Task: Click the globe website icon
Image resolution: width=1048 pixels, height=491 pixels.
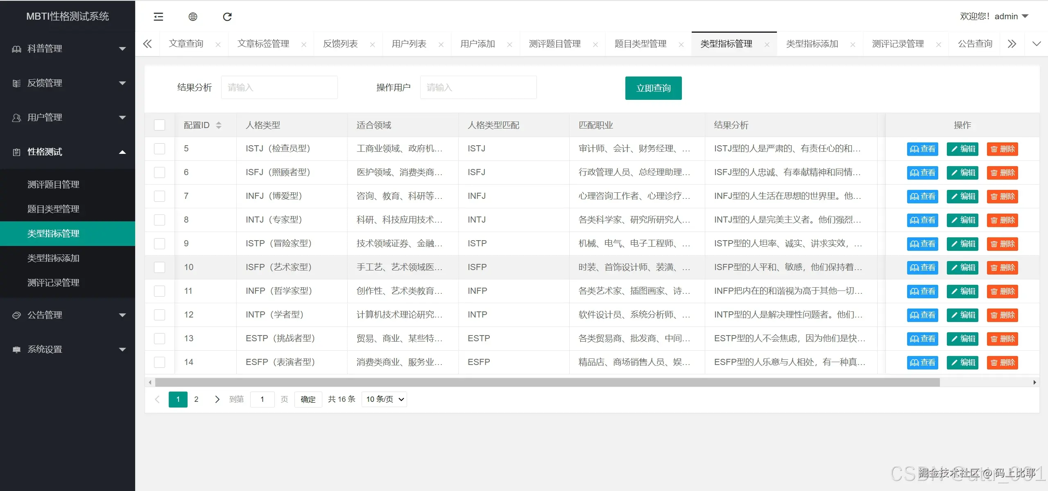Action: [192, 17]
